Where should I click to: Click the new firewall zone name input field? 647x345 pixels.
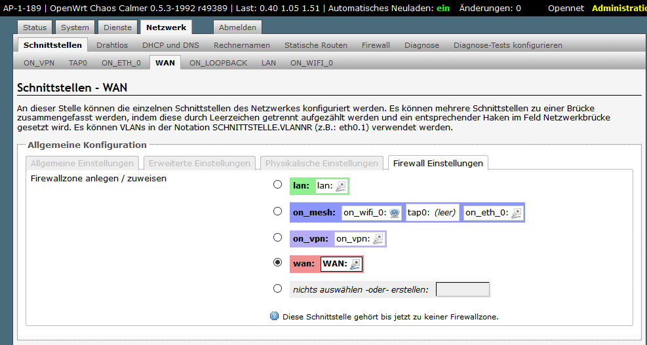click(x=463, y=289)
